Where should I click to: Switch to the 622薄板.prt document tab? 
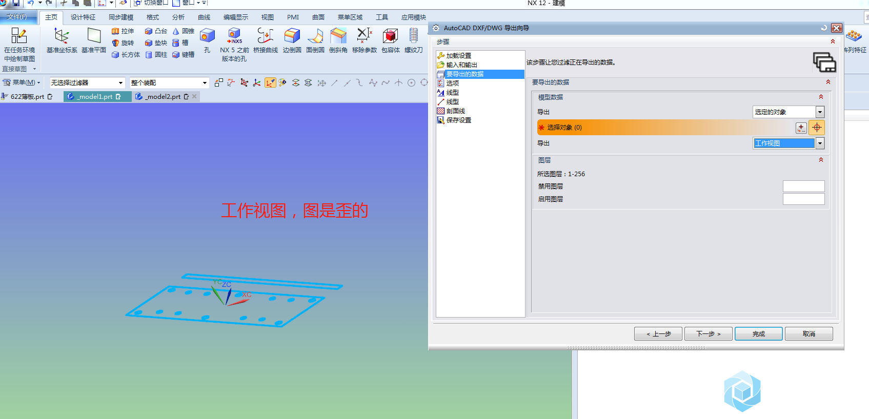(28, 96)
